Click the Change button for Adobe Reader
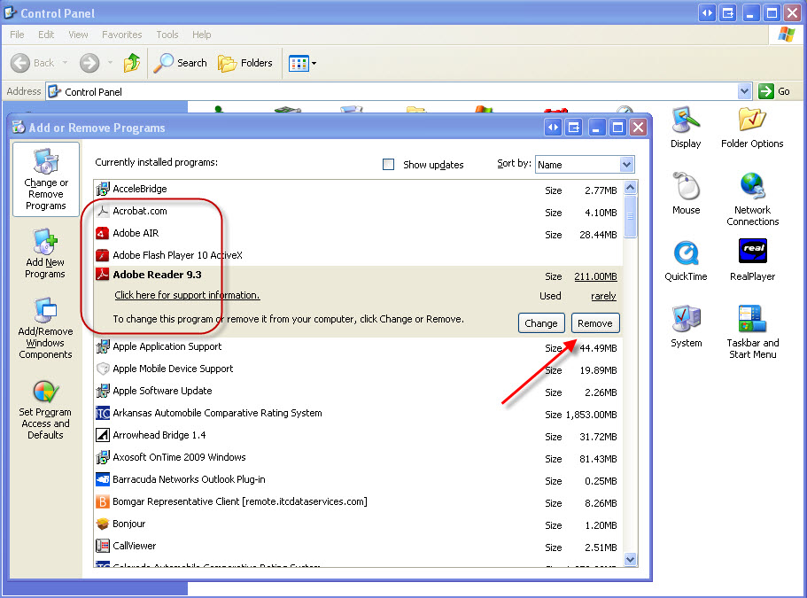 (541, 323)
